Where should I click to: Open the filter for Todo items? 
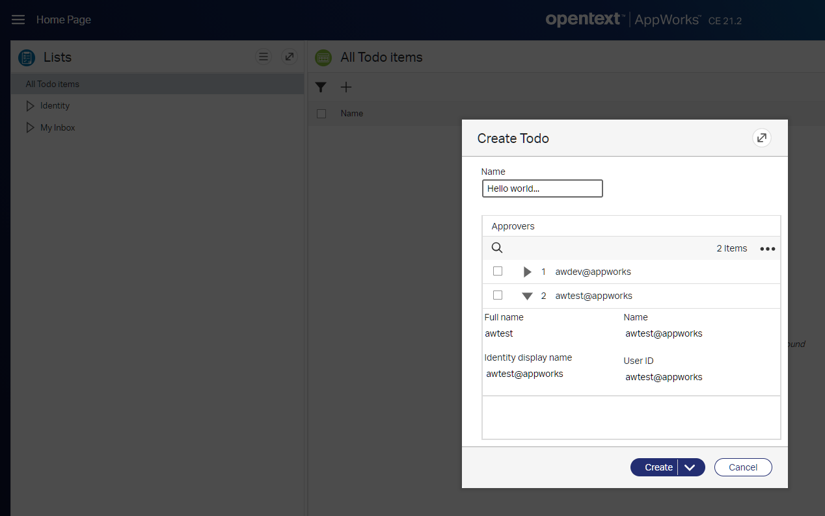321,87
